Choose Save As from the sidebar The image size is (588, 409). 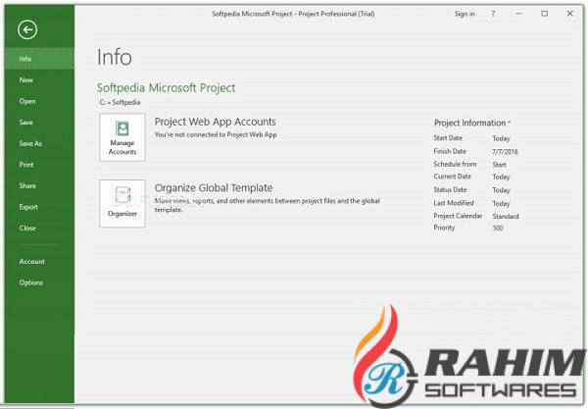40,143
